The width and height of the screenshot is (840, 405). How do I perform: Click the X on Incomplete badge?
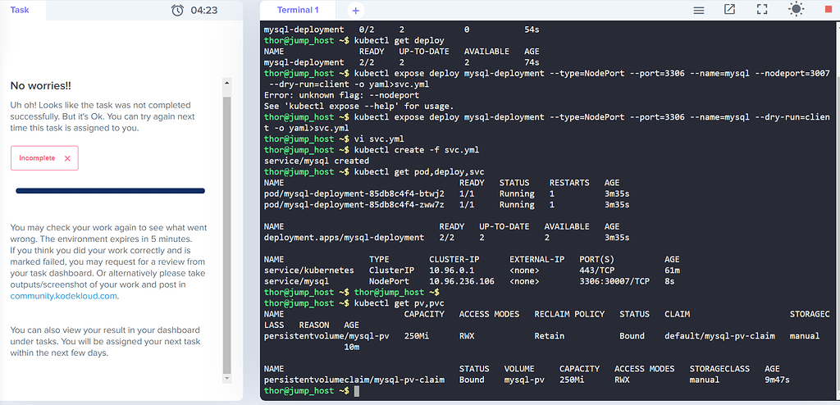(67, 158)
